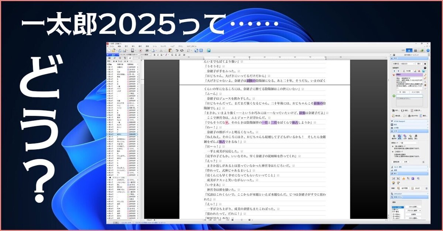
Task: Open the ファイル menu in Ichitaro
Action: click(111, 46)
